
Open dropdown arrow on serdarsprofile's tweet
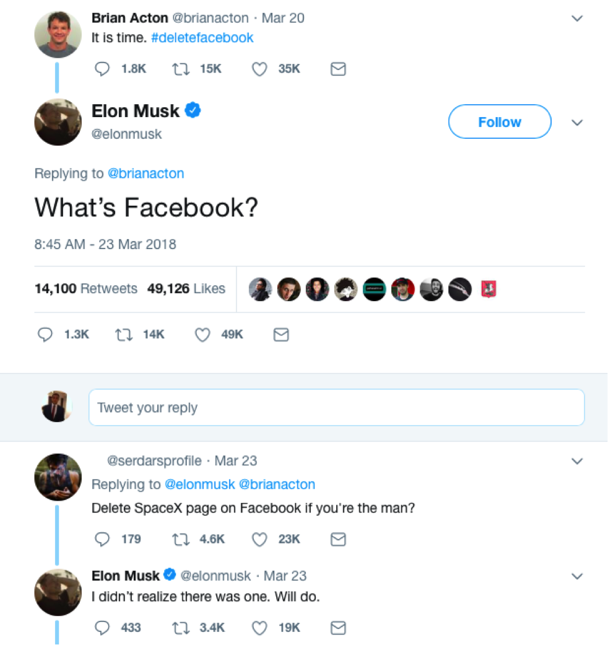click(x=577, y=461)
